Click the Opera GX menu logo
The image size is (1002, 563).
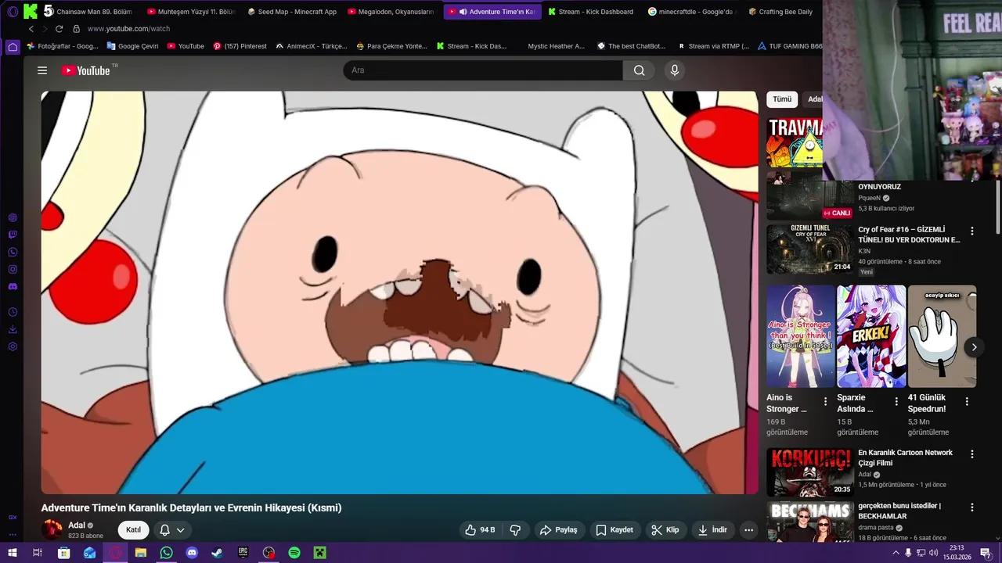tap(13, 12)
